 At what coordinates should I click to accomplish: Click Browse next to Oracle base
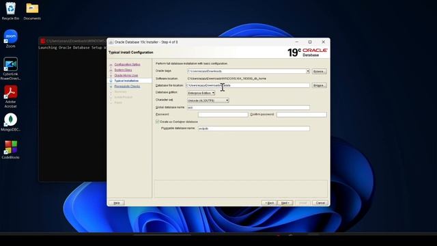(319, 71)
